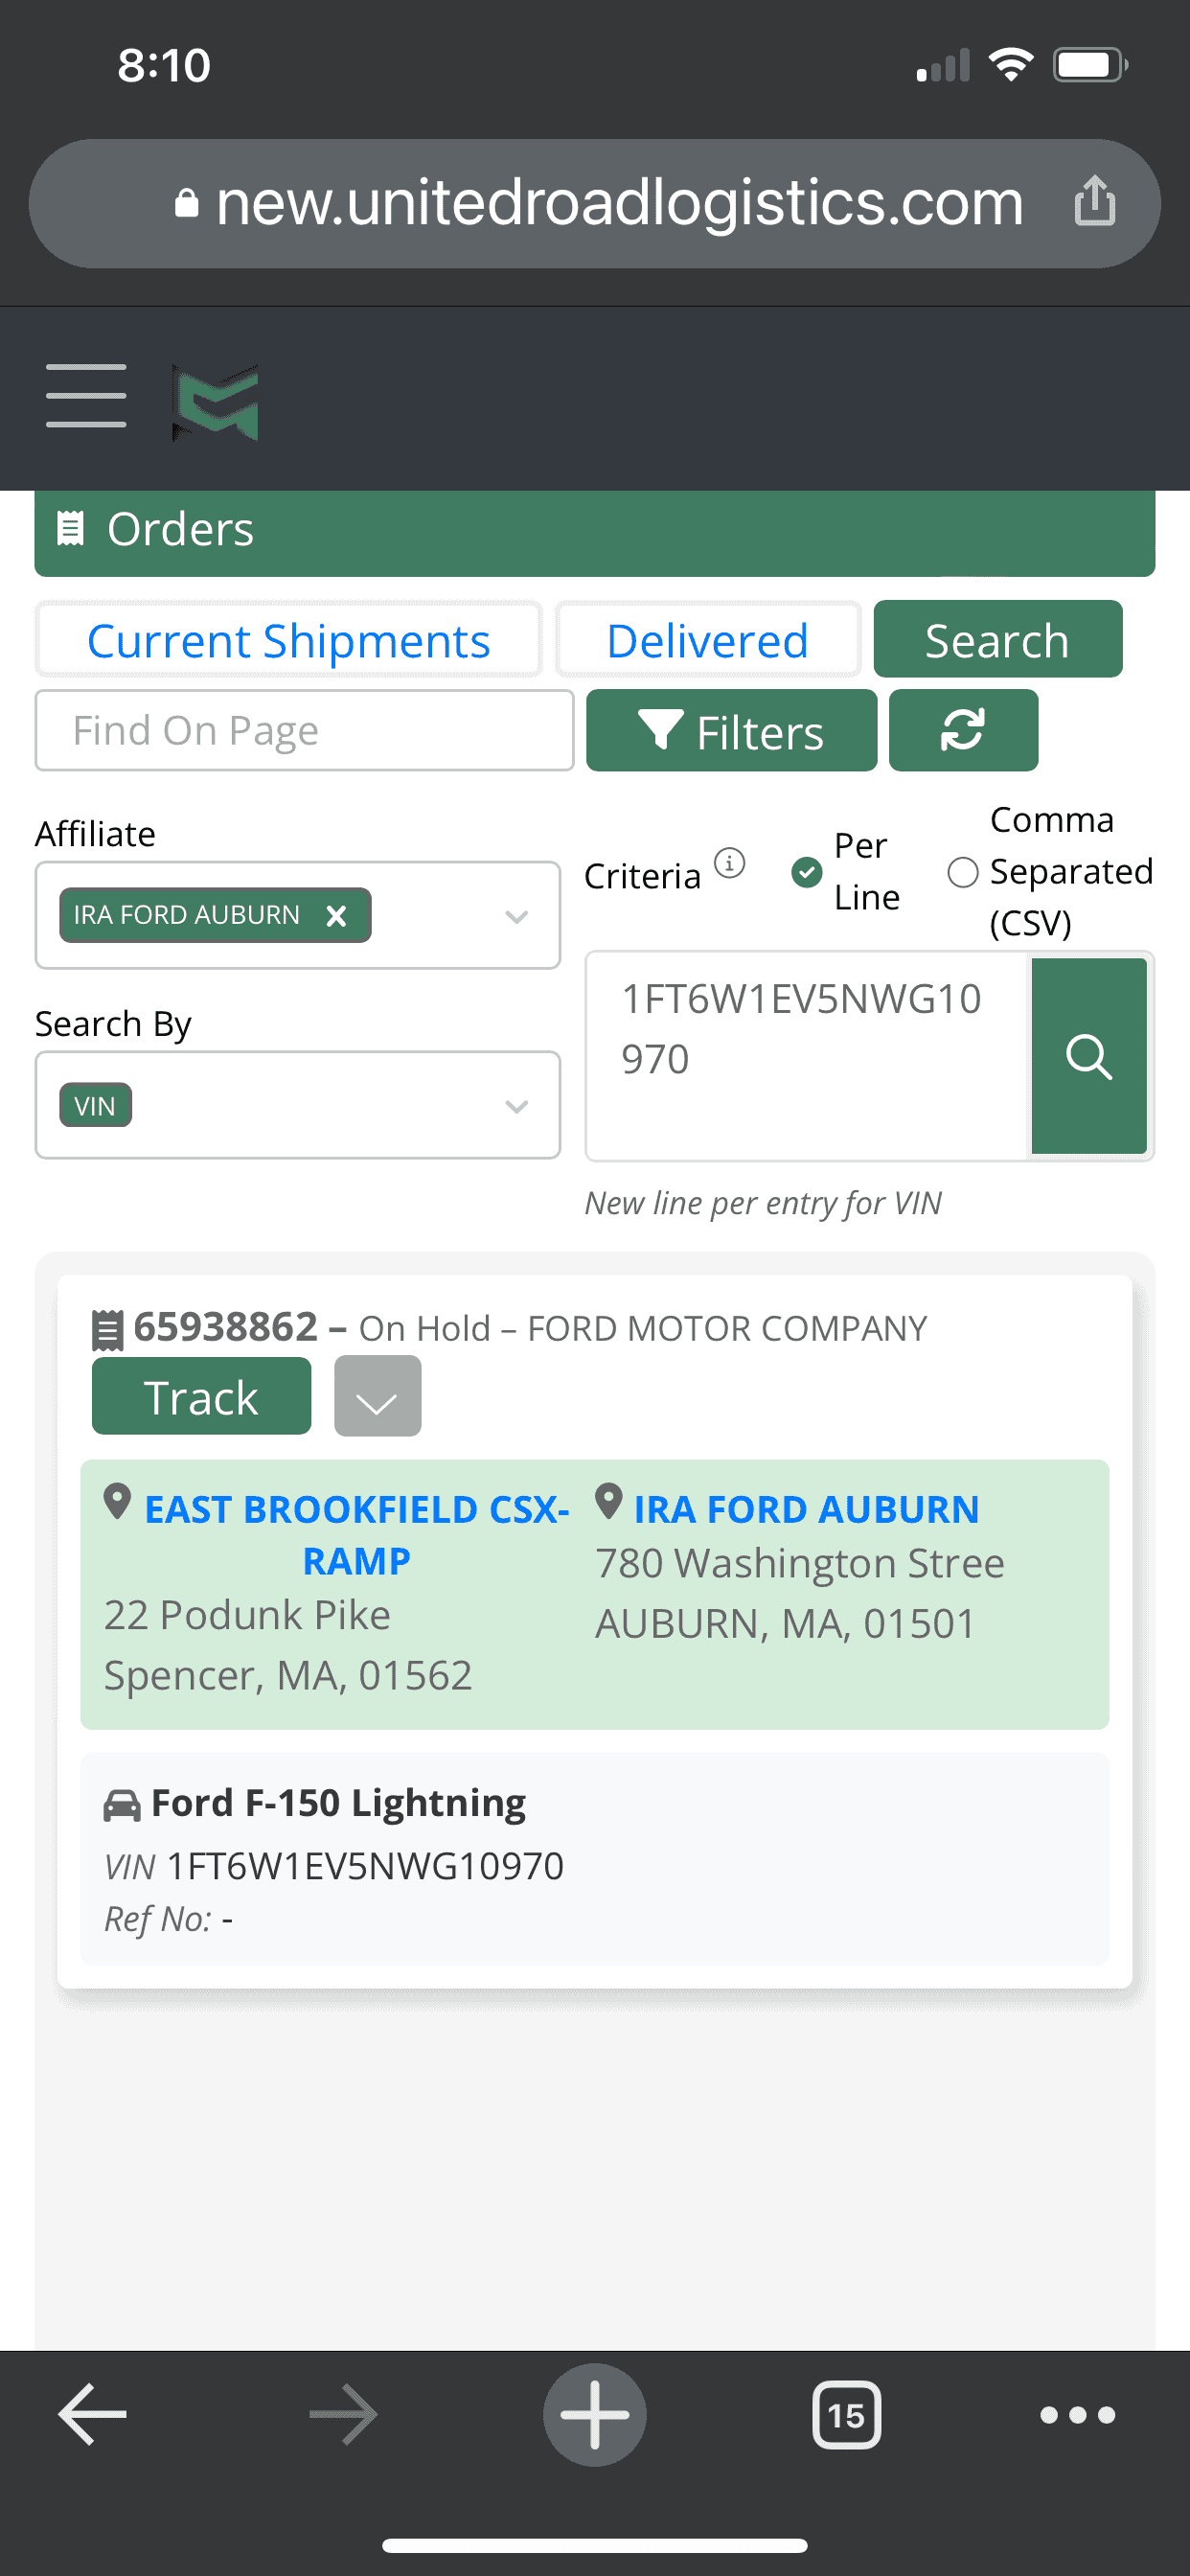
Task: Switch to the Delivered tab
Action: [707, 640]
